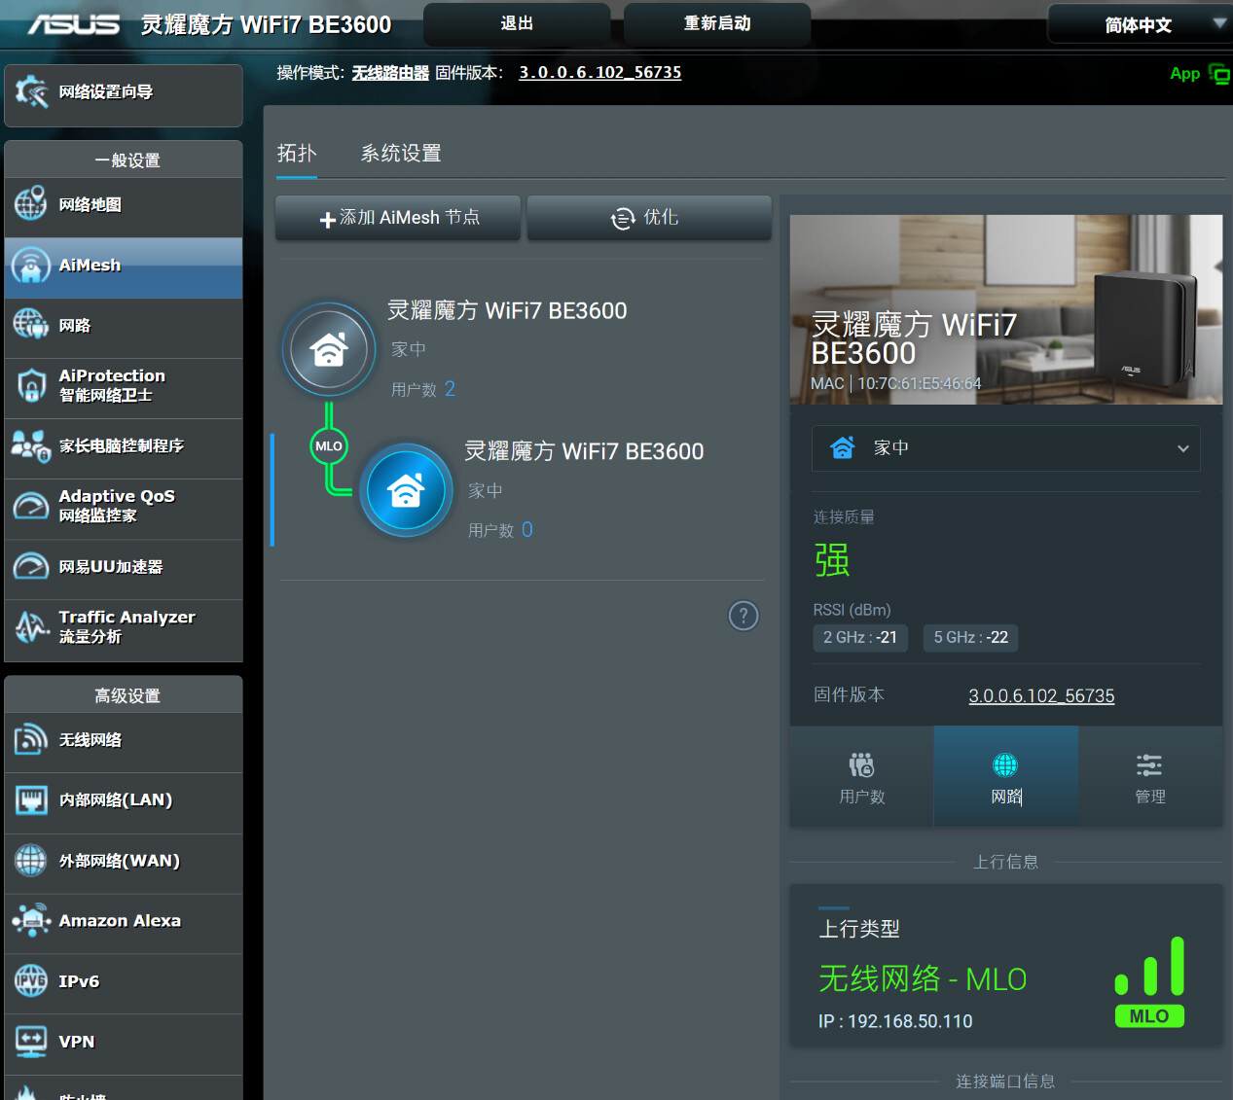Open the 管理 tab in node panel
This screenshot has width=1233, height=1100.
pyautogui.click(x=1149, y=777)
